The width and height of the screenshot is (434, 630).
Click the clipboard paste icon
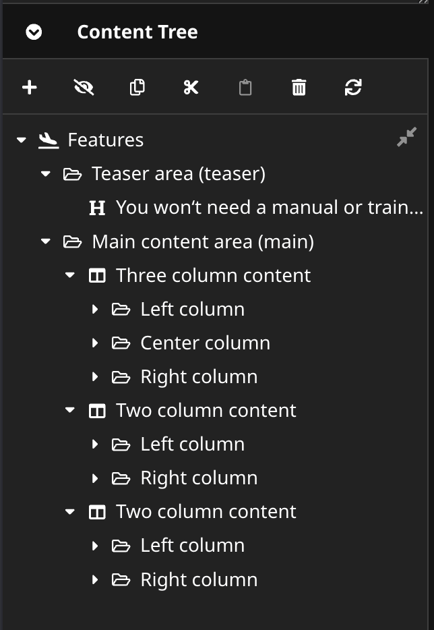click(x=245, y=87)
